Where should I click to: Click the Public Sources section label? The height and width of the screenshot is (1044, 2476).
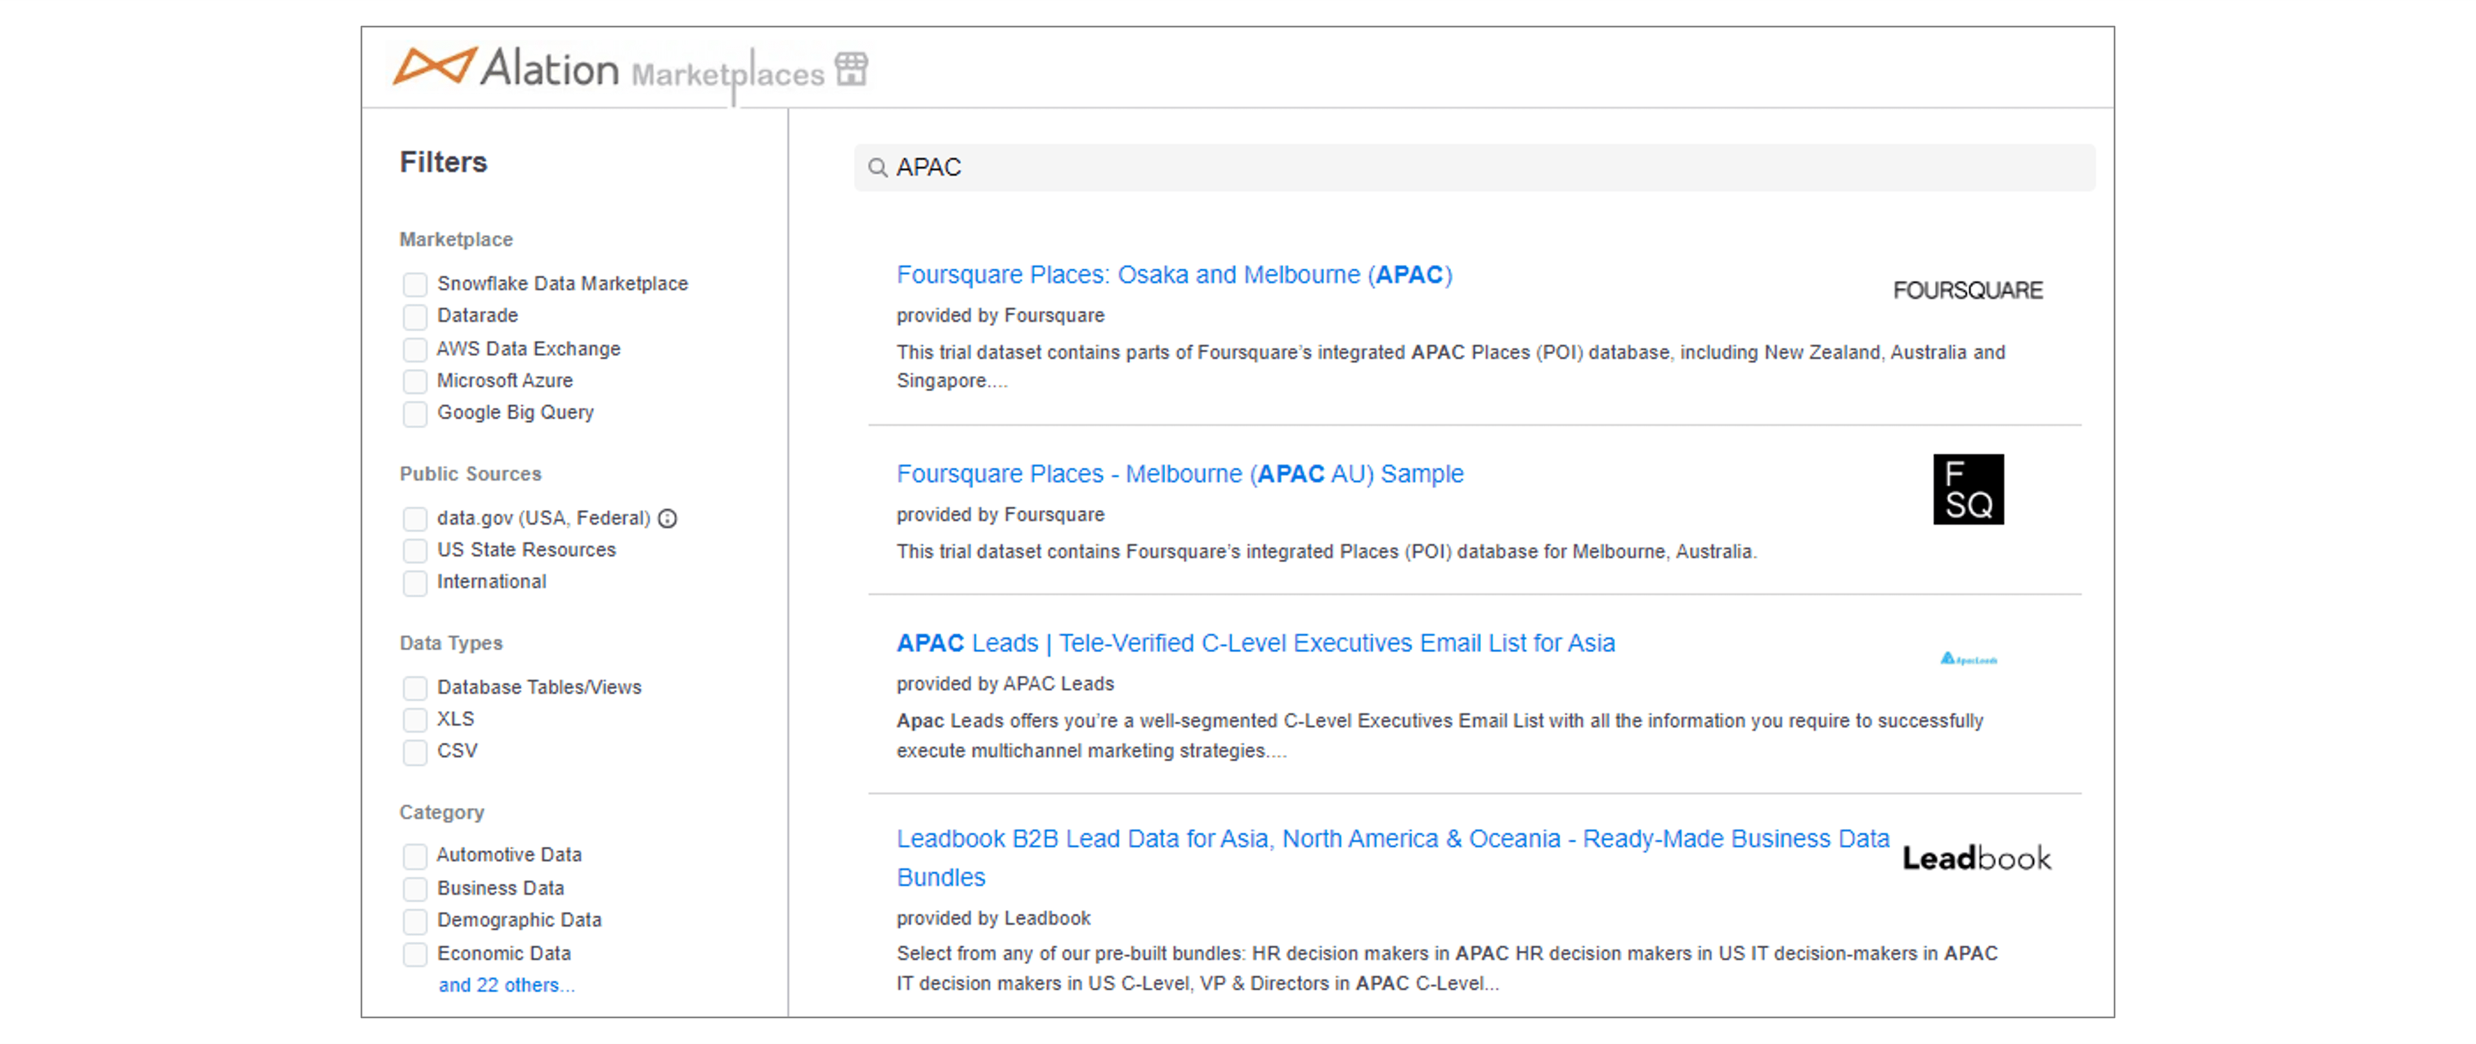[x=470, y=473]
